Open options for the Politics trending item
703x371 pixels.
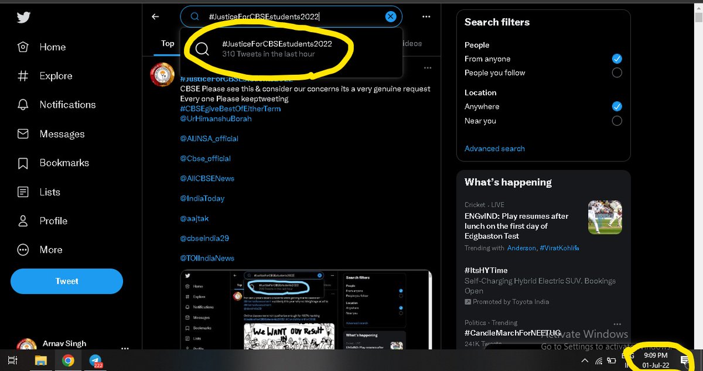[616, 323]
